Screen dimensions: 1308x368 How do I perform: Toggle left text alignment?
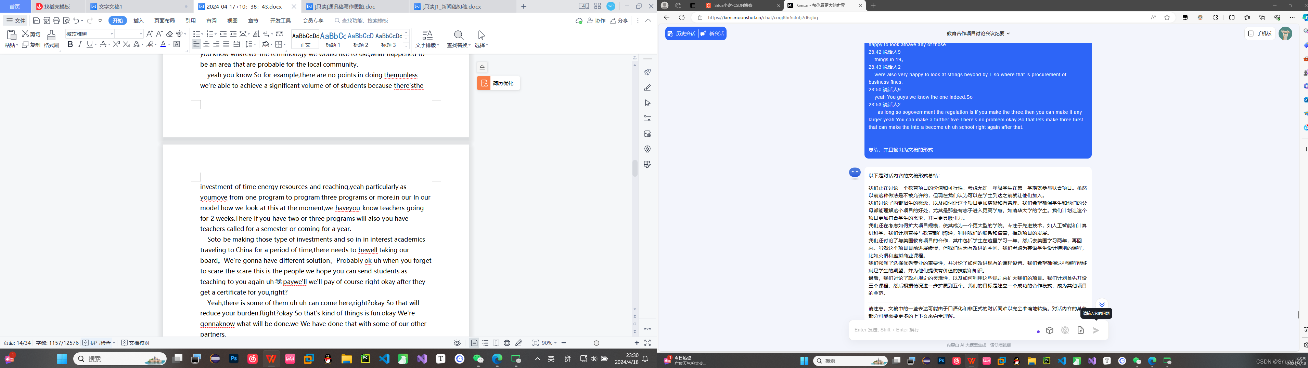pyautogui.click(x=196, y=45)
